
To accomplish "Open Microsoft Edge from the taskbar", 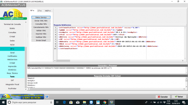I will (x=64, y=102).
